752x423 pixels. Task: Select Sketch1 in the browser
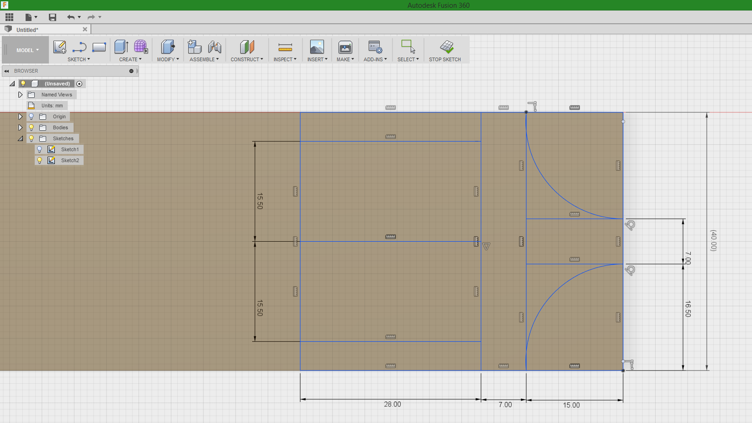[70, 149]
